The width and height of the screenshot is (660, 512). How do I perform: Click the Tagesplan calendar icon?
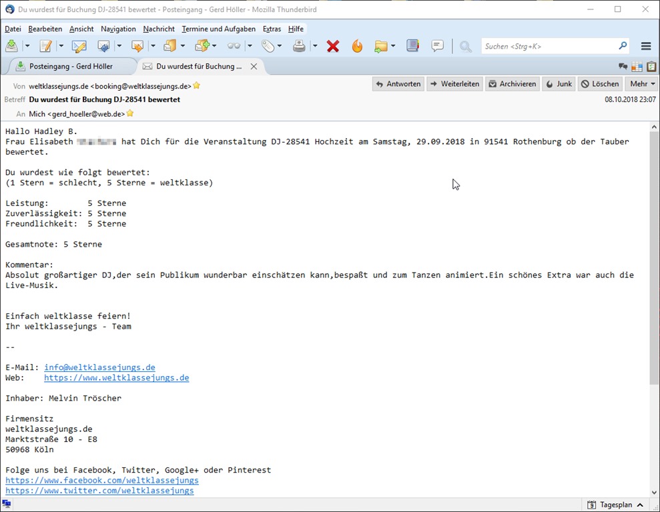[x=591, y=505]
